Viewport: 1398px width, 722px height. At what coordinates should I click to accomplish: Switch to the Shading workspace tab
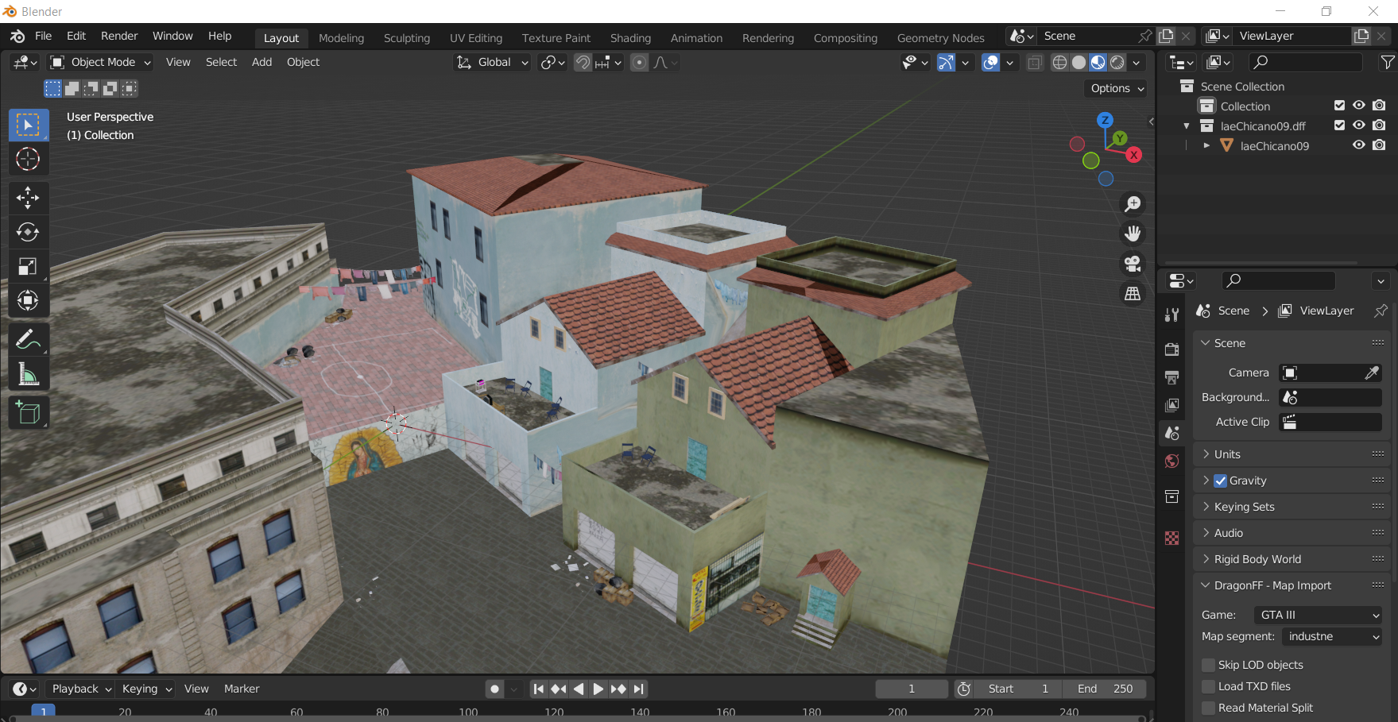pyautogui.click(x=630, y=38)
